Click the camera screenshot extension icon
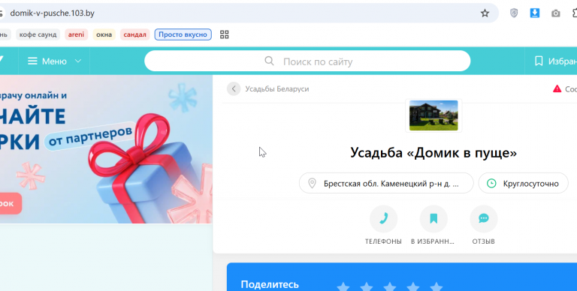Image resolution: width=577 pixels, height=291 pixels. [556, 13]
